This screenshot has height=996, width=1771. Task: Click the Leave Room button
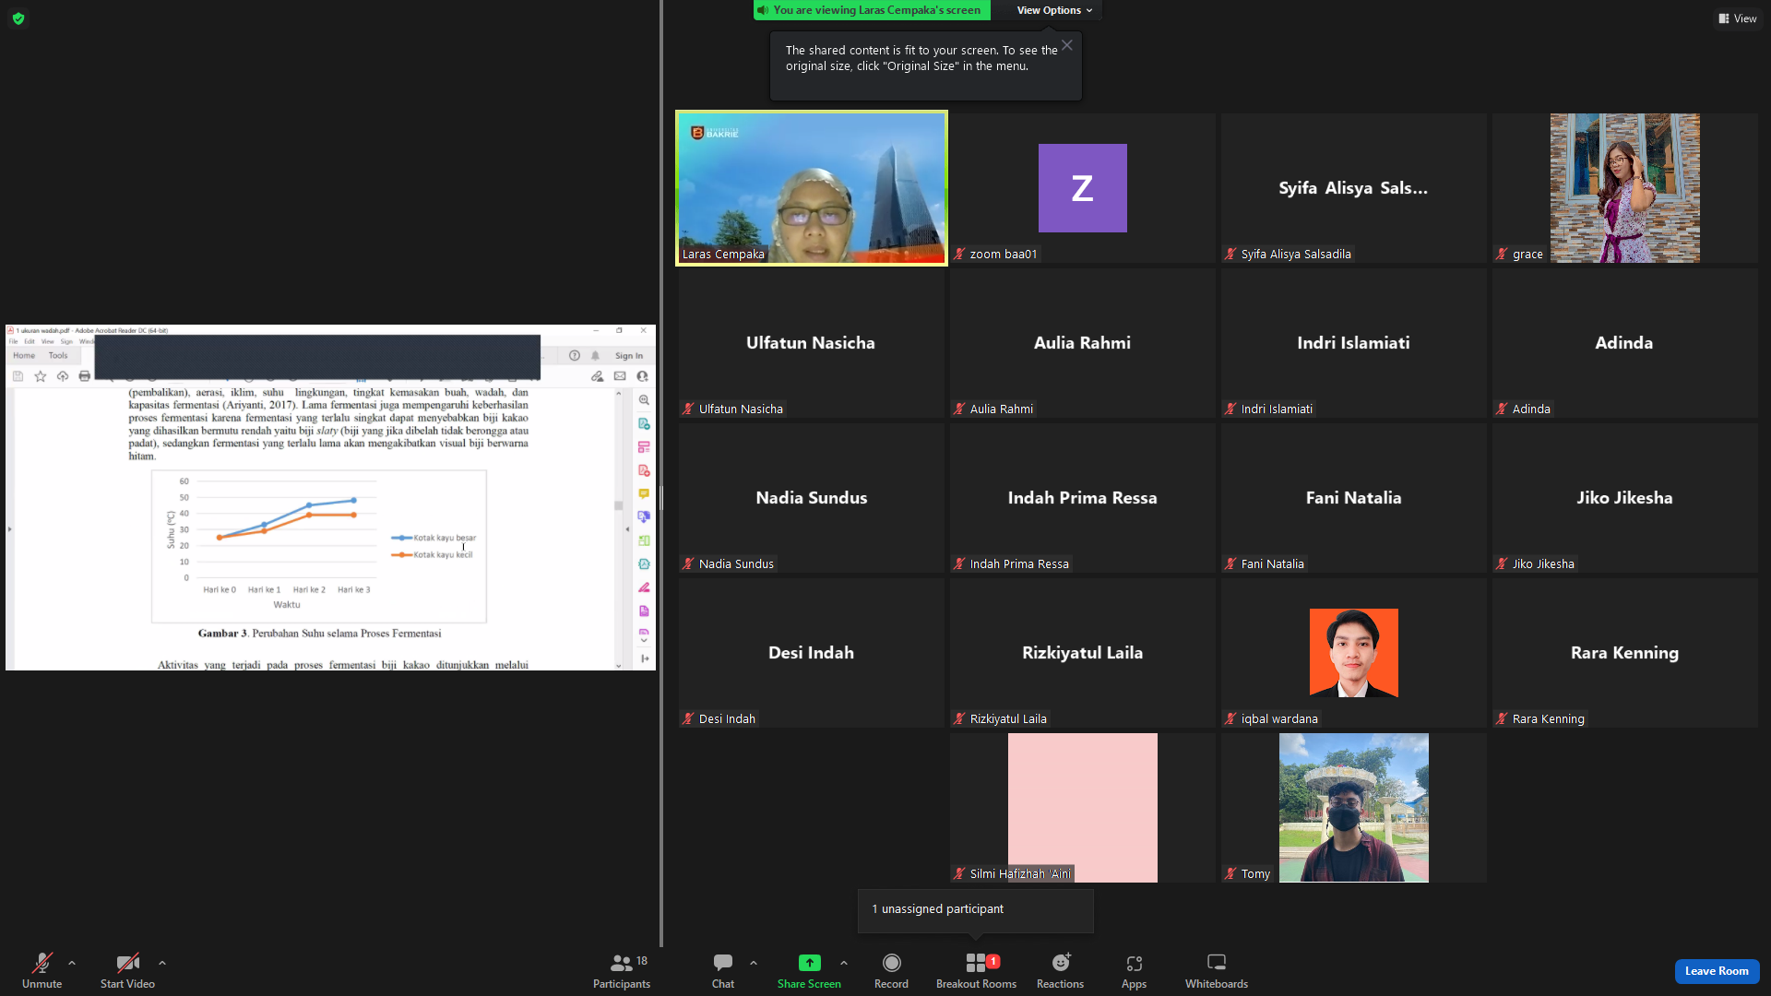(1717, 971)
